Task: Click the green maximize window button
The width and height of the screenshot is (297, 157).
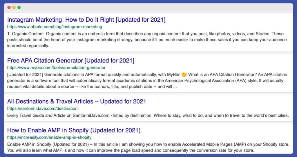Action: point(19,8)
